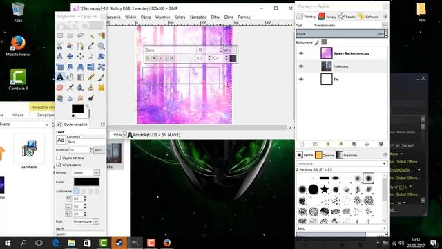Hide the indeks.jpg layer
This screenshot has width=442, height=249.
(x=301, y=66)
